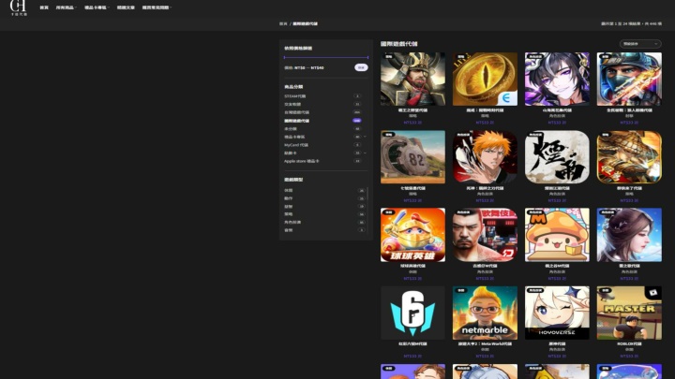
Task: Open the orange mushroom MapleStory M thumbnail
Action: click(x=557, y=235)
